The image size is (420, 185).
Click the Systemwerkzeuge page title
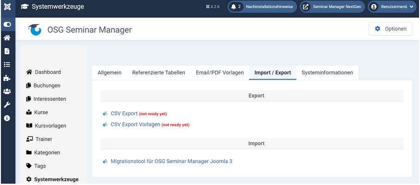pos(58,6)
